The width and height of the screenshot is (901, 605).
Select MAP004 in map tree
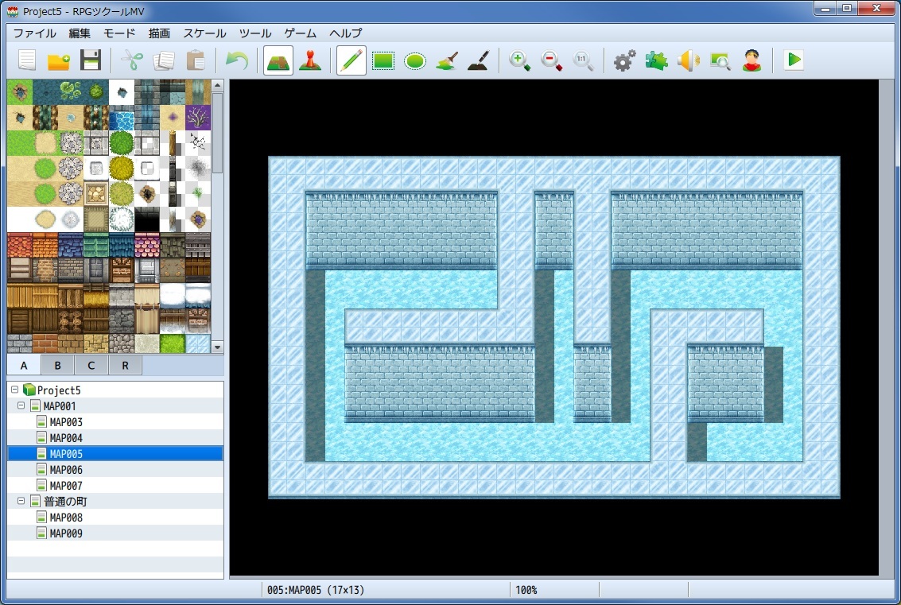65,438
